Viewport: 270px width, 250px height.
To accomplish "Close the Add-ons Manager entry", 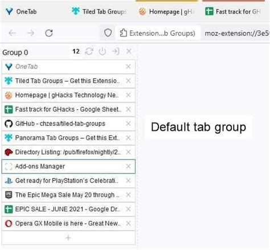I will pyautogui.click(x=128, y=166).
